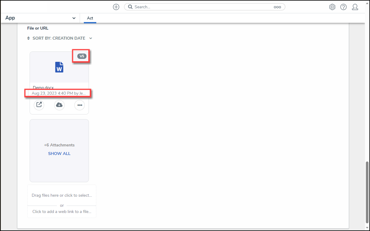
Task: Click the File or URL label
Action: pyautogui.click(x=38, y=28)
